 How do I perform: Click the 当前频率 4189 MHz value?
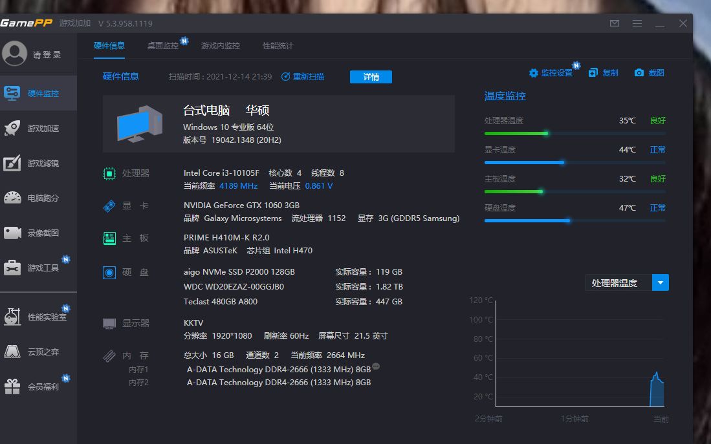239,186
